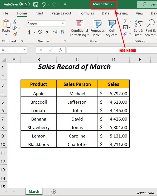Click the Clear eraser icon
This screenshot has width=157, height=196.
[x=125, y=34]
